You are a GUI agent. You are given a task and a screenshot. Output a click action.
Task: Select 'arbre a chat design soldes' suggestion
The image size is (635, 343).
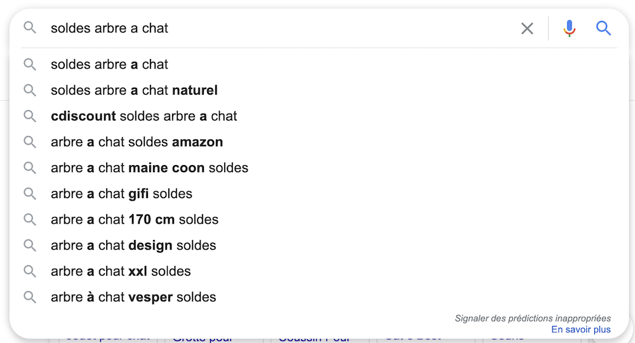319,245
